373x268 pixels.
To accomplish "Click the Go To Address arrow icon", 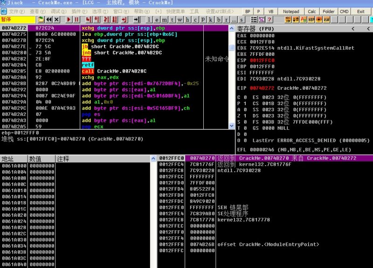I will [137, 20].
